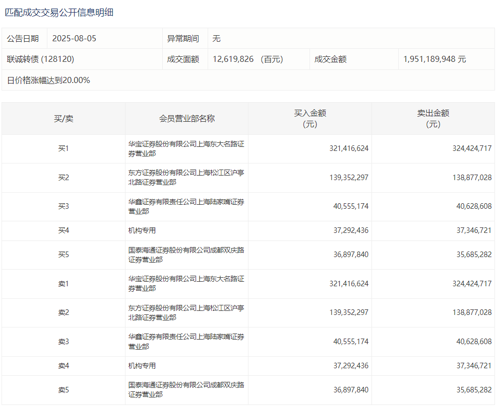Click the 华鑫证券 branch name in row 买3
Image resolution: width=498 pixels, height=409 pixels.
(186, 207)
